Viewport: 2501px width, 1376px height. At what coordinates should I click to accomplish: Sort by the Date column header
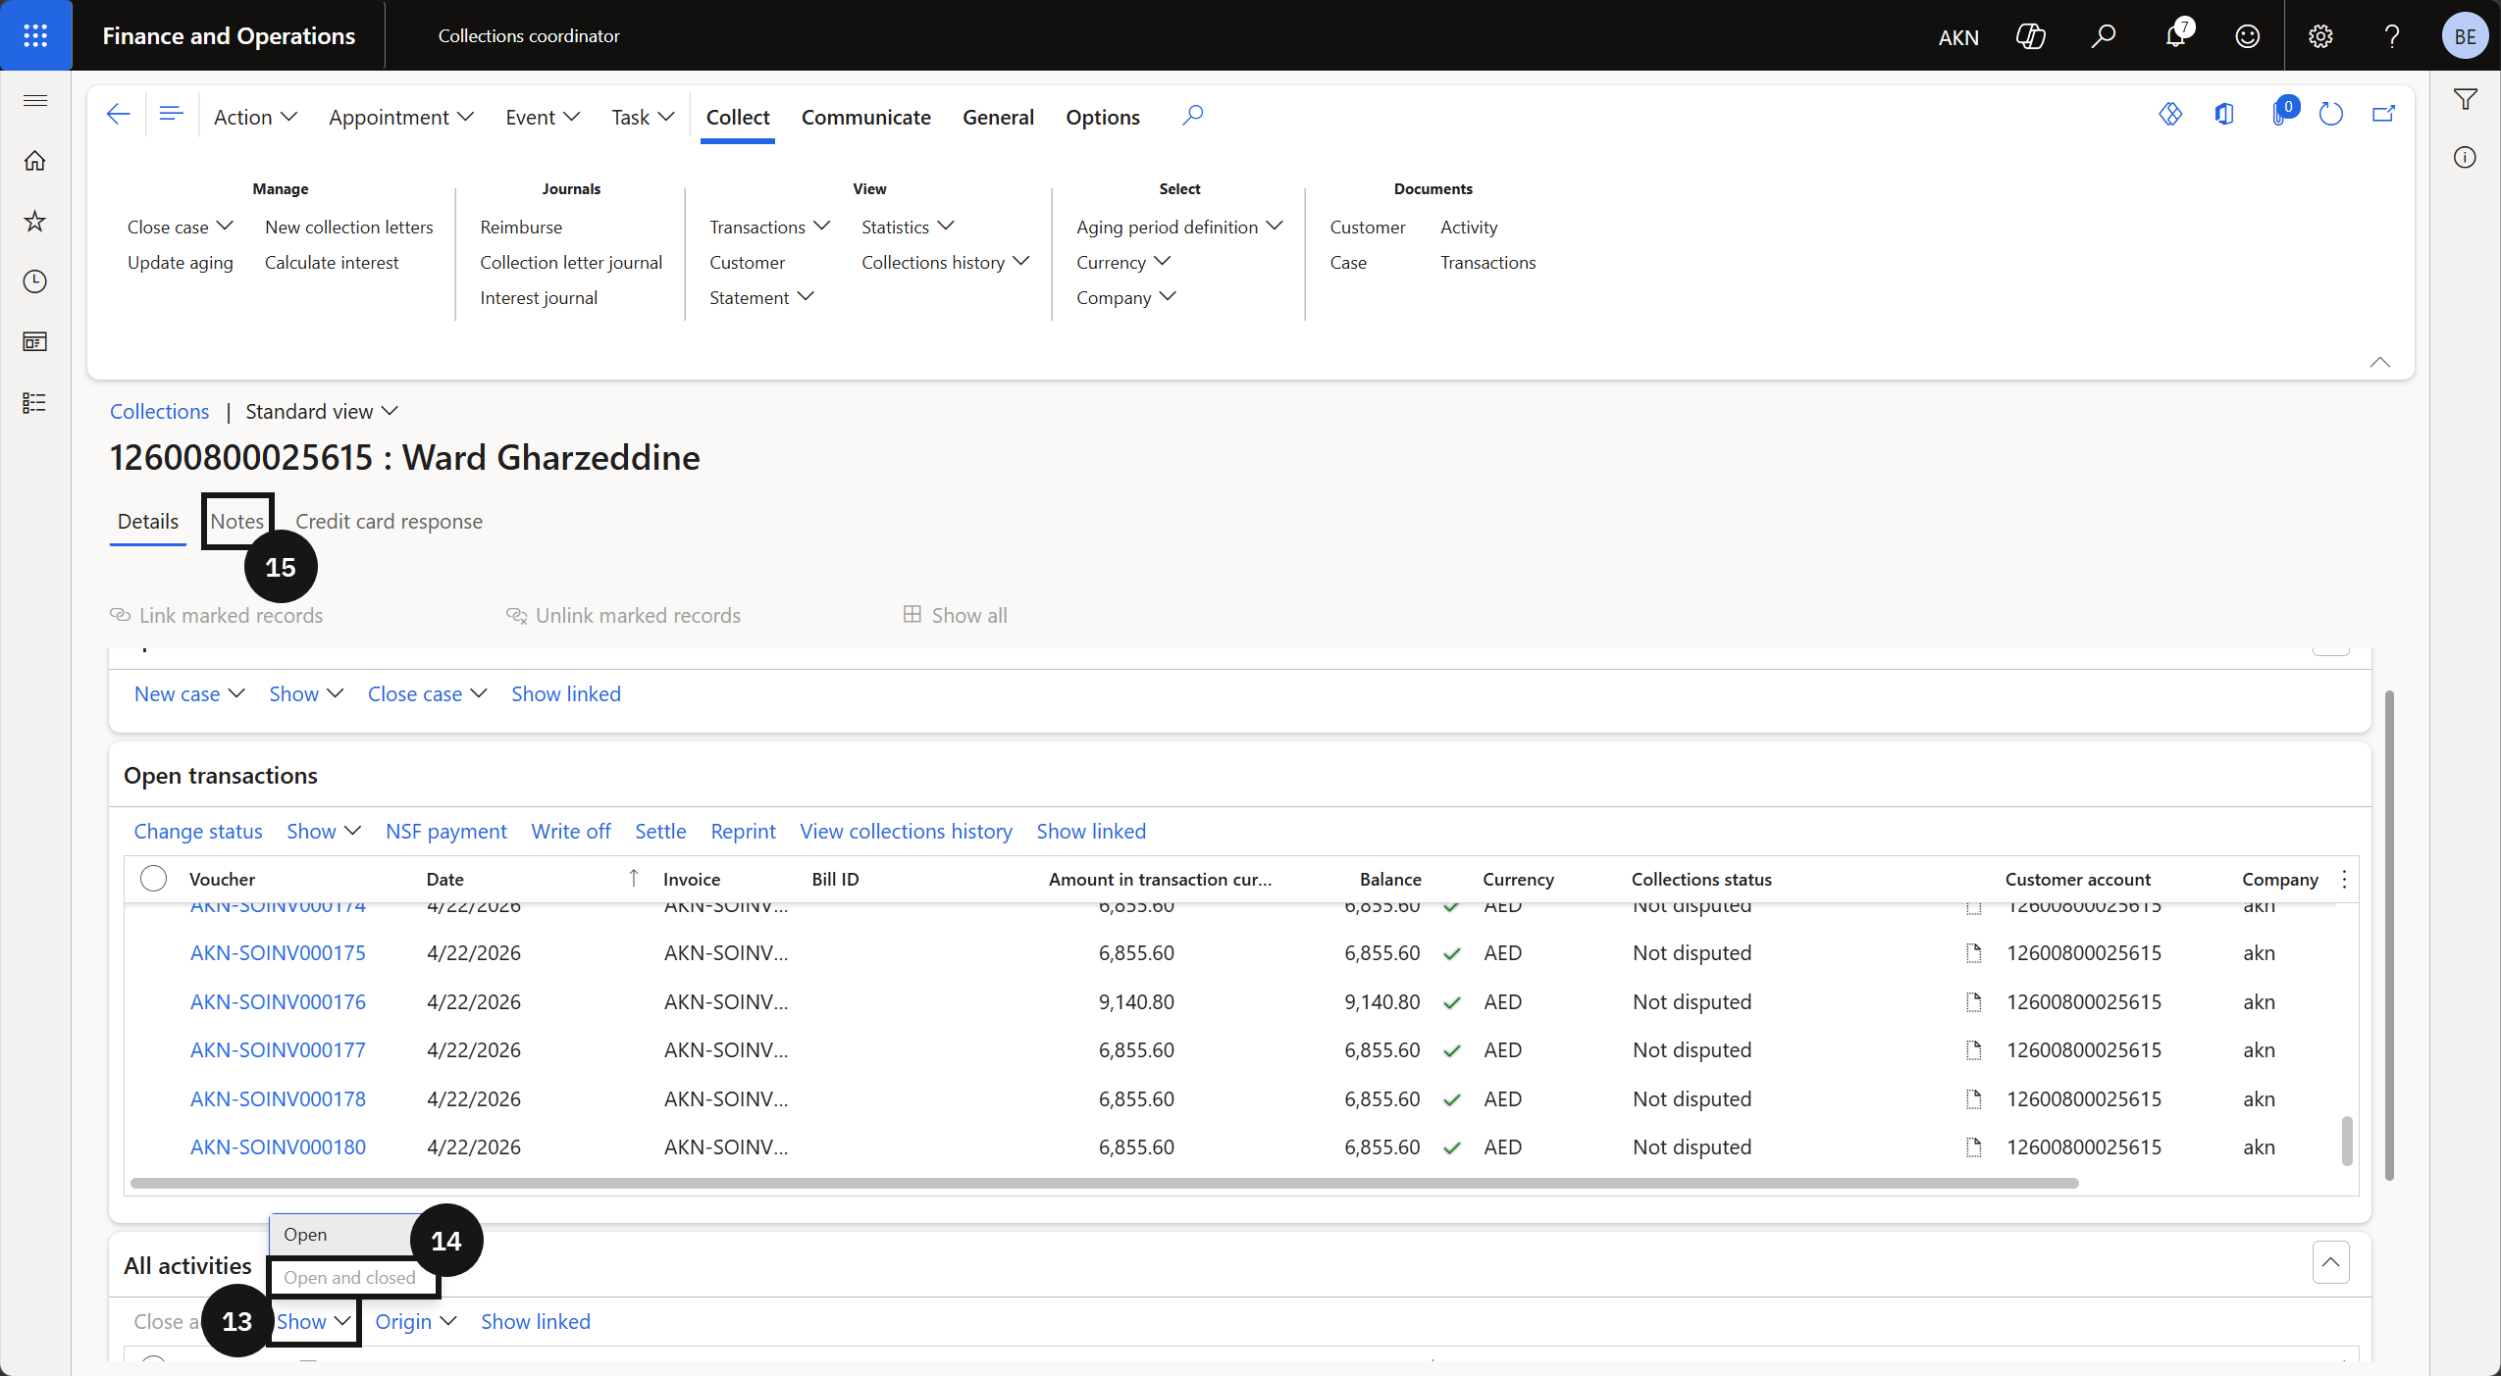coord(445,879)
